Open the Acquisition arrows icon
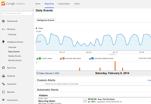 [3, 84]
